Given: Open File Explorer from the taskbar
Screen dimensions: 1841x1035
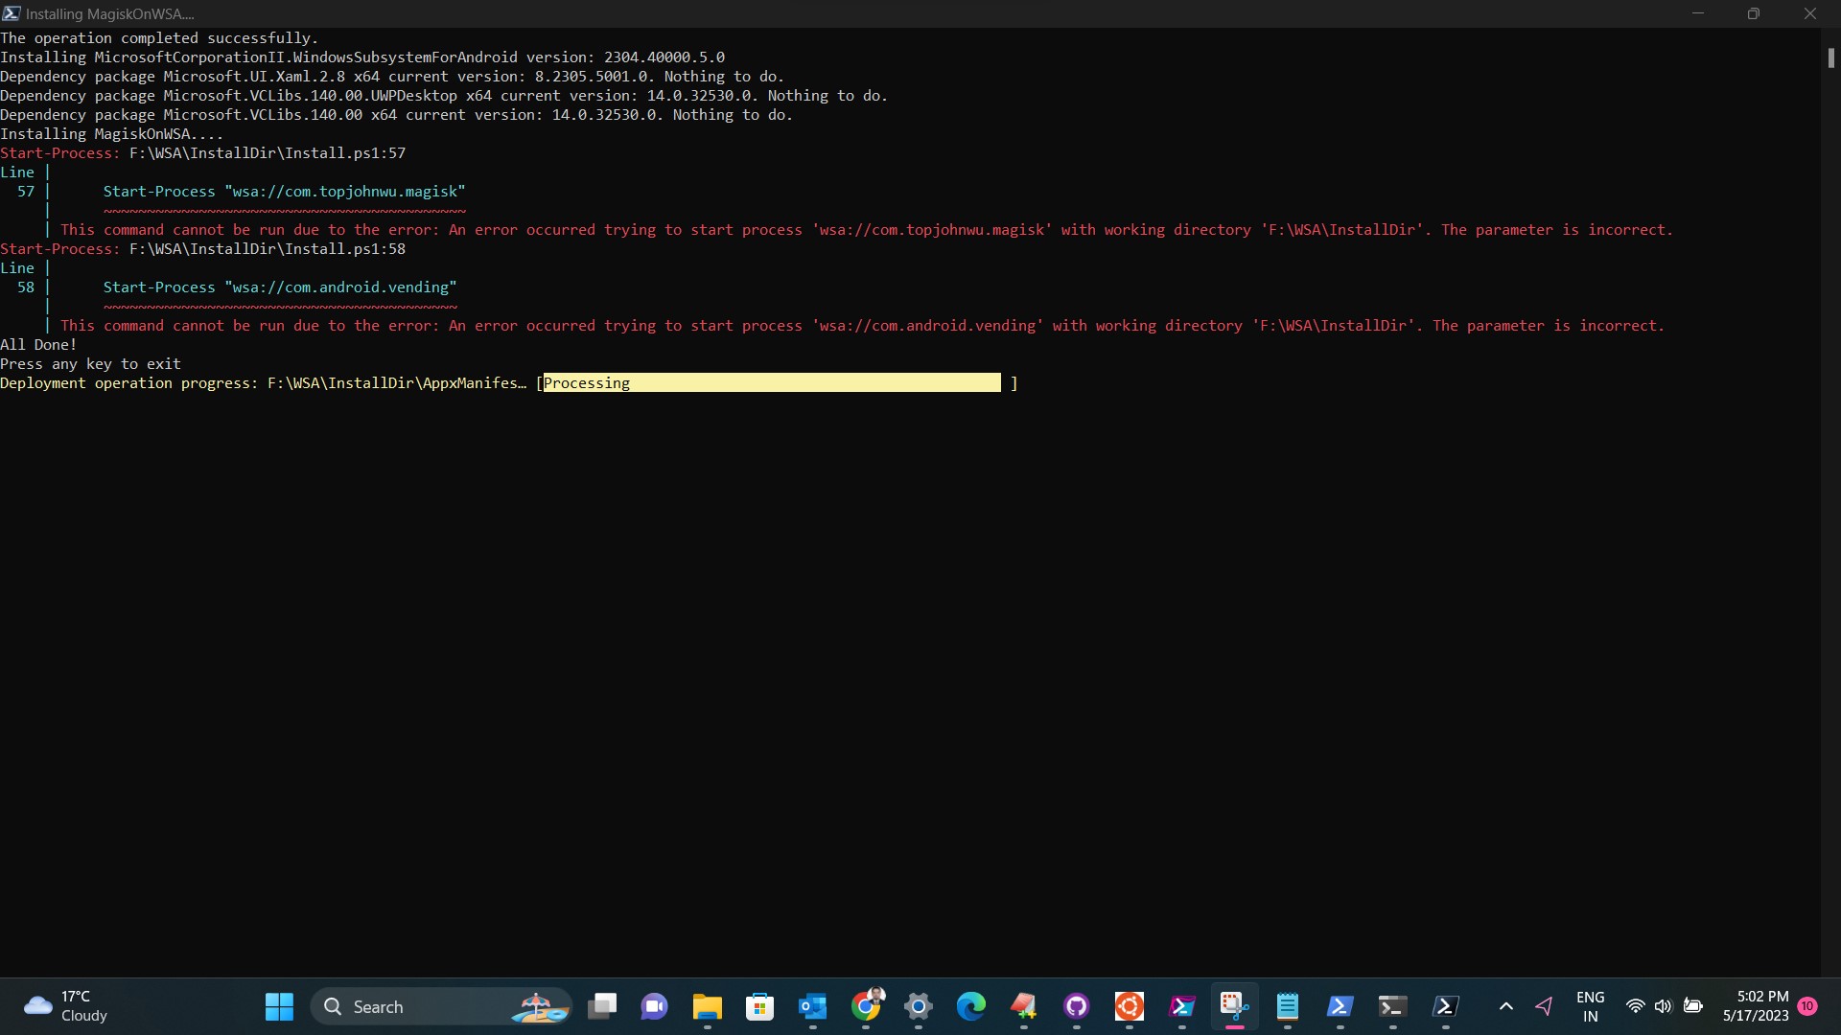Looking at the screenshot, I should 708,1006.
